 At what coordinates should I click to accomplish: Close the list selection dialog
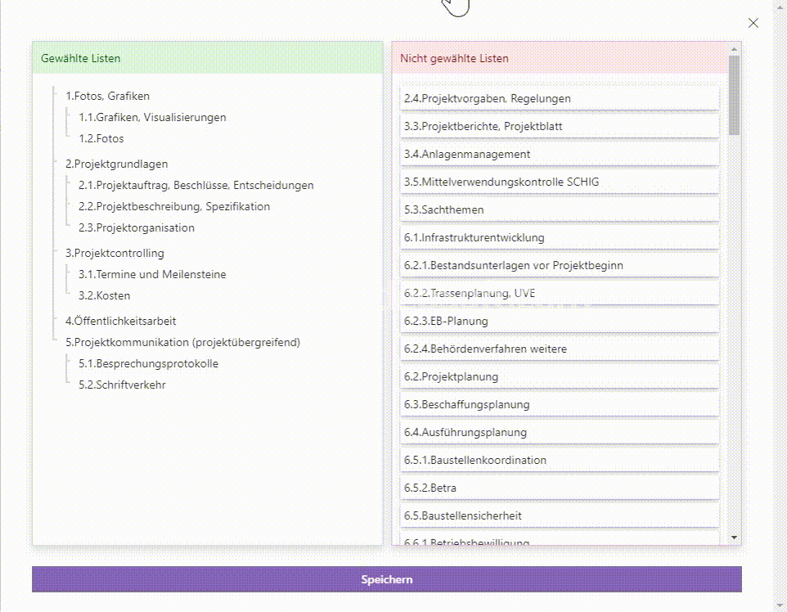753,23
